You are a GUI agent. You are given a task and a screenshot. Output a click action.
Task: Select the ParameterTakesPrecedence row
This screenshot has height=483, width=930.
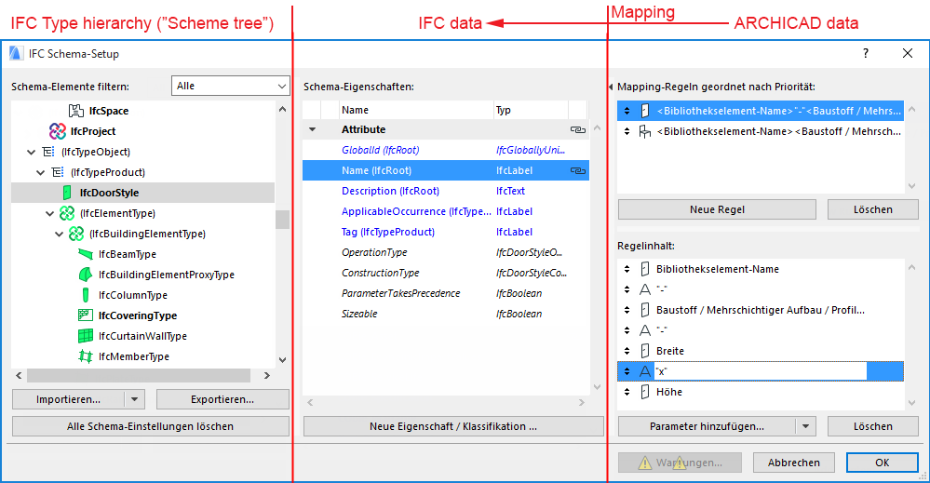tap(445, 293)
